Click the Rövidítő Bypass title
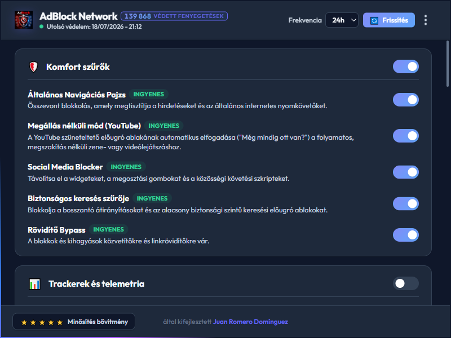Image resolution: width=451 pixels, height=338 pixels. pos(56,230)
